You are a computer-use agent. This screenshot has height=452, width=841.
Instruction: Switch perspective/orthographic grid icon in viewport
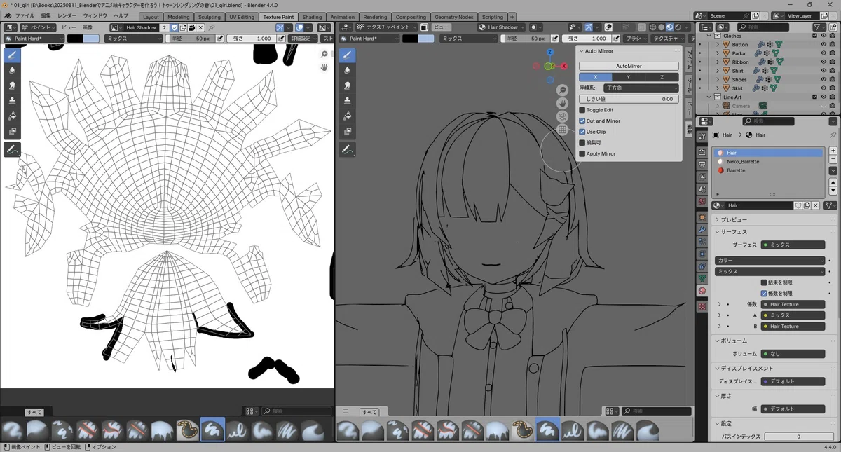pyautogui.click(x=562, y=130)
